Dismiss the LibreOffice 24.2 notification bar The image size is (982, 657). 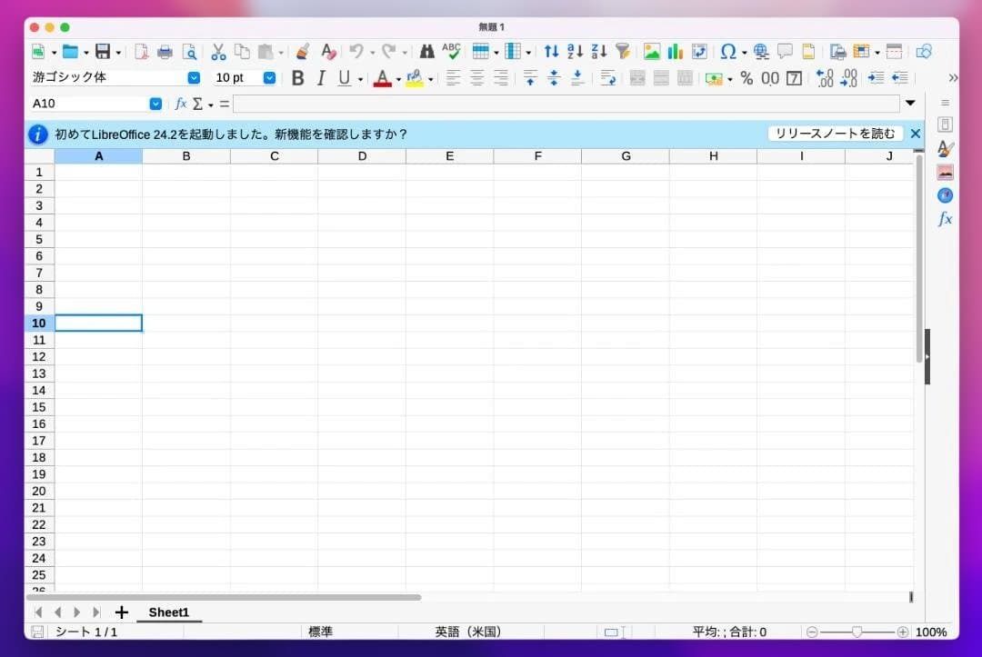pos(916,133)
